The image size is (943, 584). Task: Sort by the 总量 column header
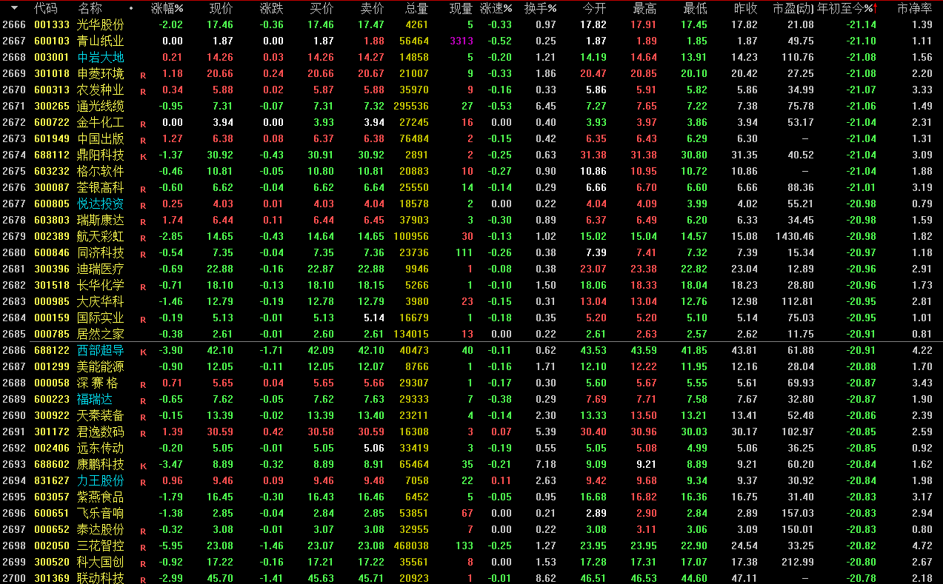[x=416, y=9]
